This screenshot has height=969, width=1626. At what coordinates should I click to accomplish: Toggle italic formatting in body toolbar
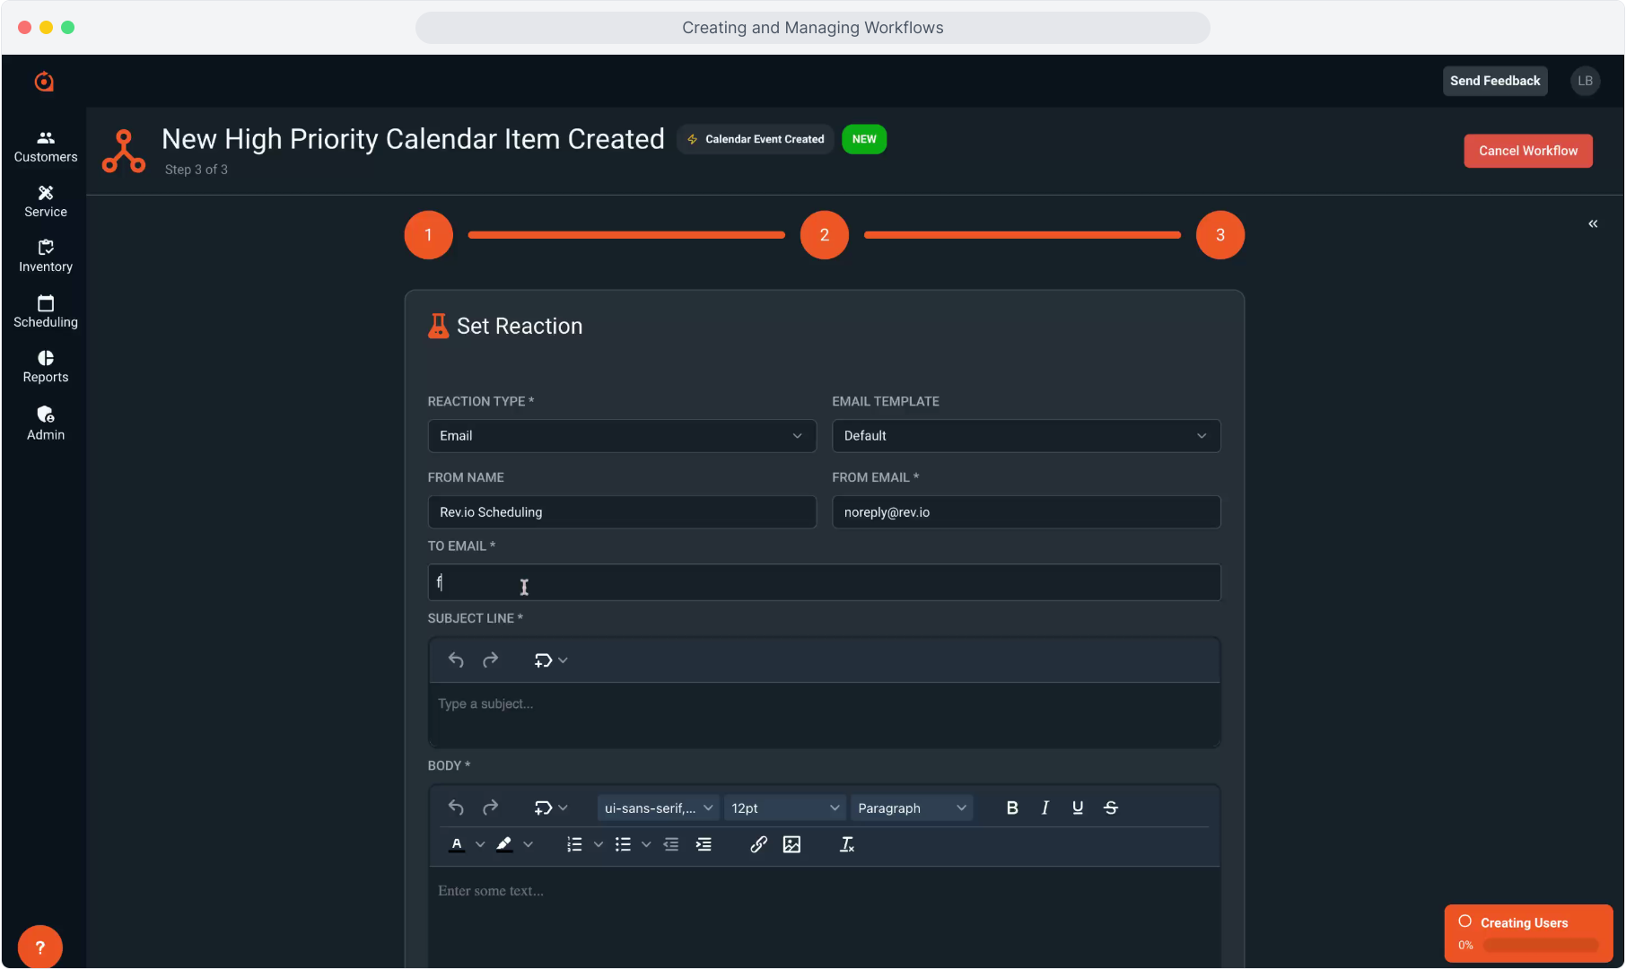tap(1045, 807)
